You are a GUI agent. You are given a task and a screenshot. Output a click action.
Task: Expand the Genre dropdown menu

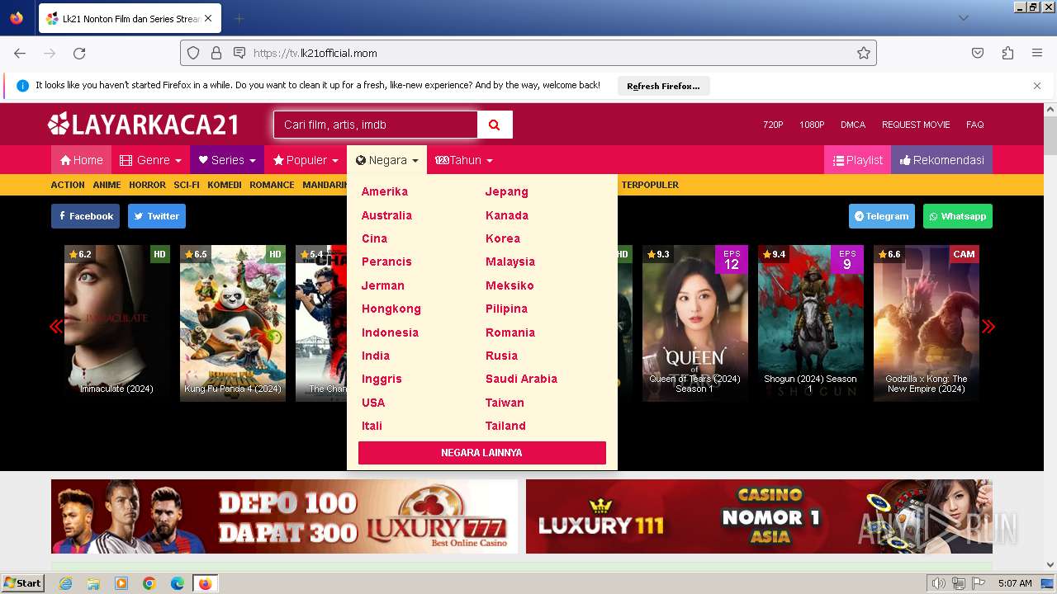149,160
